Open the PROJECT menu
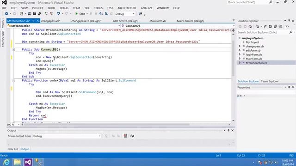296x166 pixels. (37, 8)
